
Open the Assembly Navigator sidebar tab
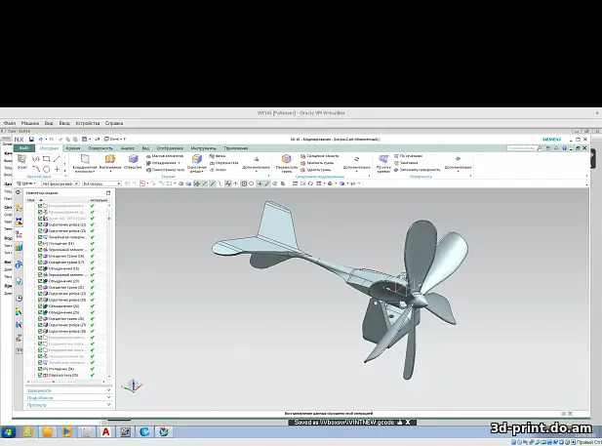[x=19, y=208]
